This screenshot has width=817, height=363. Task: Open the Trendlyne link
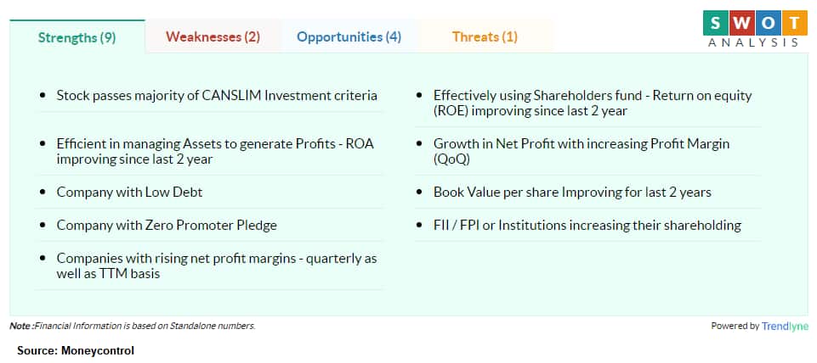click(x=785, y=326)
